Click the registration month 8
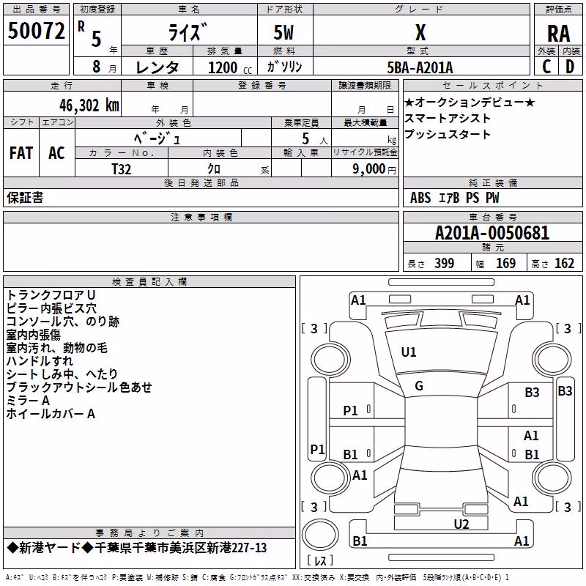This screenshot has width=586, height=586. click(97, 67)
